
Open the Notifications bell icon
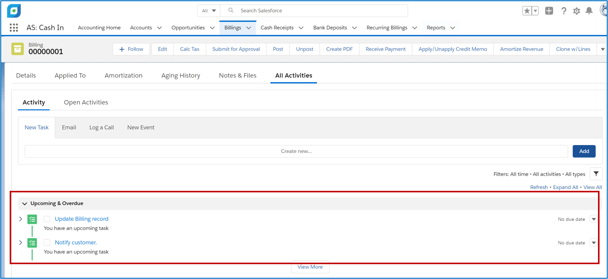pyautogui.click(x=589, y=11)
